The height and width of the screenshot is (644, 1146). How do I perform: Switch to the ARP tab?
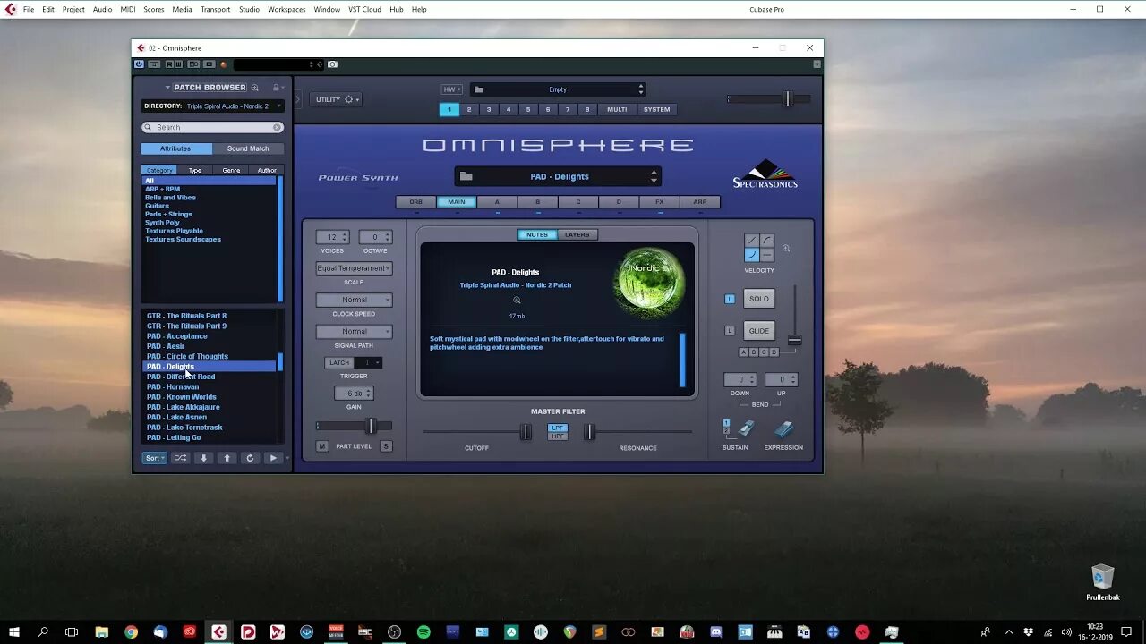(700, 202)
